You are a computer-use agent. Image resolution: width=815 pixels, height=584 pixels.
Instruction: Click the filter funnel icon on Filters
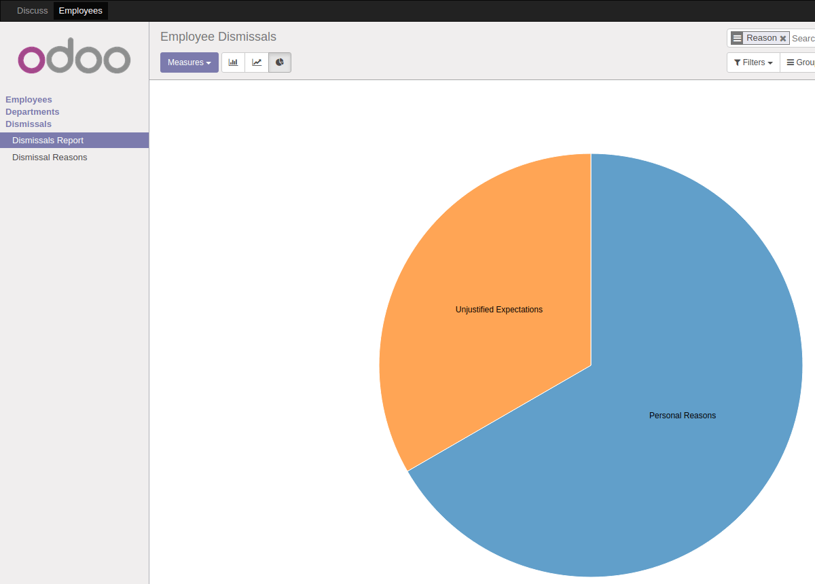click(x=740, y=62)
